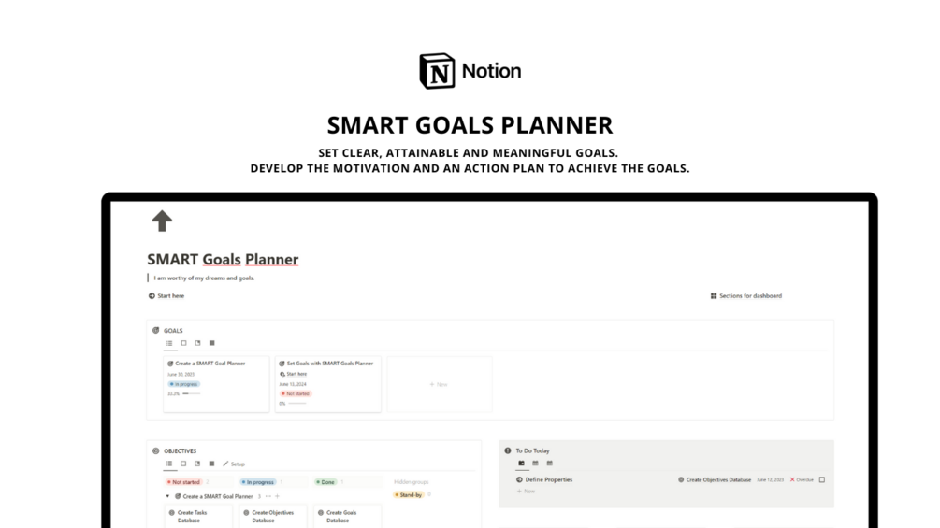Open the three-dots menu for the goal group
940x528 pixels.
coord(268,496)
